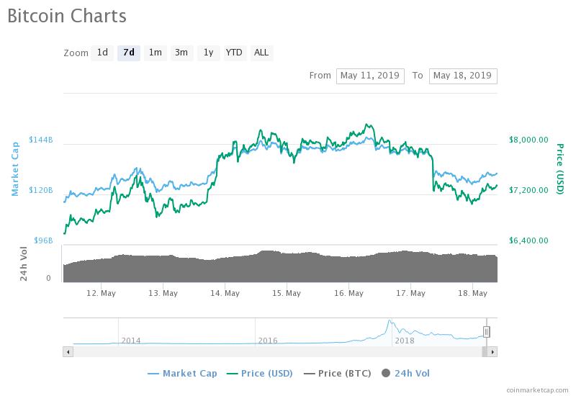This screenshot has width=576, height=396.
Task: Click the 2014 navigator year label
Action: tap(131, 341)
